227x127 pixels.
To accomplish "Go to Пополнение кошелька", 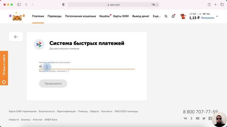I will 81,16.
